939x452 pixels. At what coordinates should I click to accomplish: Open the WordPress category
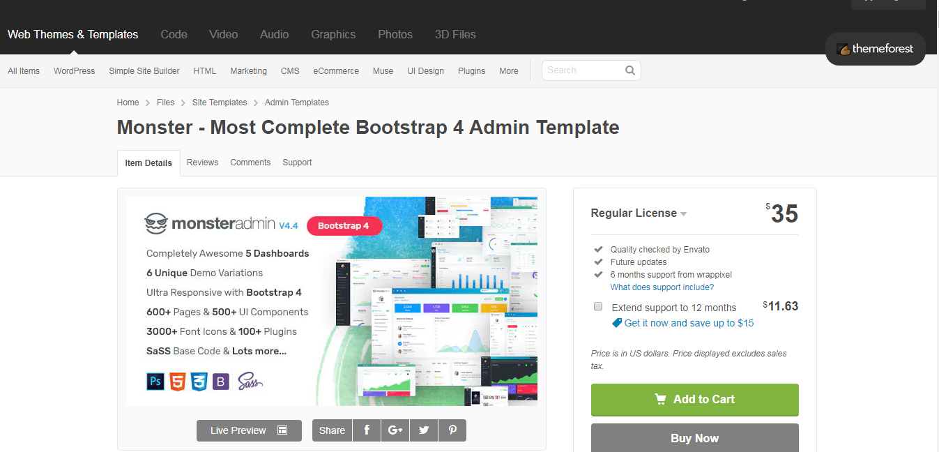click(74, 71)
